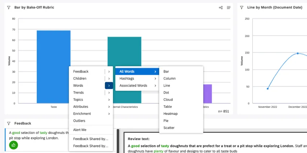The height and width of the screenshot is (153, 307).
Task: Click the green thumbs-up sentiment icon
Action: (x=13, y=145)
